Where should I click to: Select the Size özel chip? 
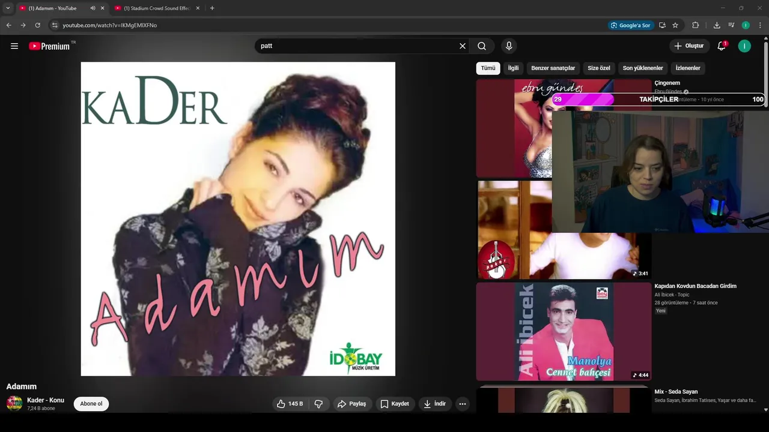(x=599, y=68)
